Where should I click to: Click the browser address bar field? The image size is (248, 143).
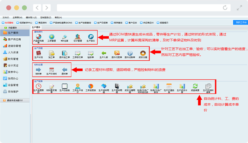pyautogui.click(x=140, y=8)
